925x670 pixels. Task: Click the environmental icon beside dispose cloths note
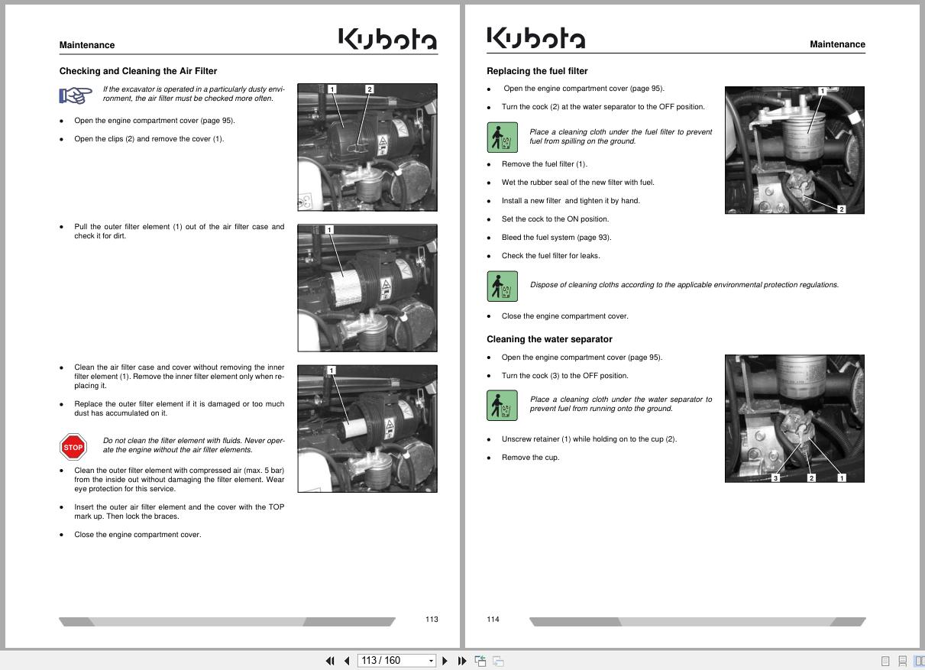point(502,286)
